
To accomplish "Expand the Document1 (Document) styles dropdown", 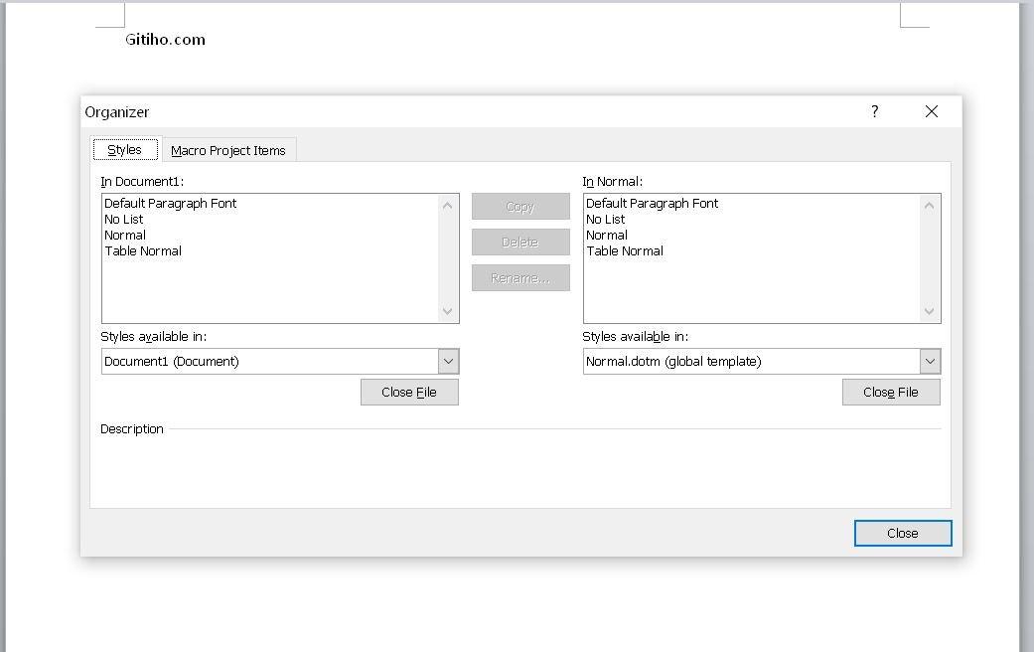I will 448,361.
